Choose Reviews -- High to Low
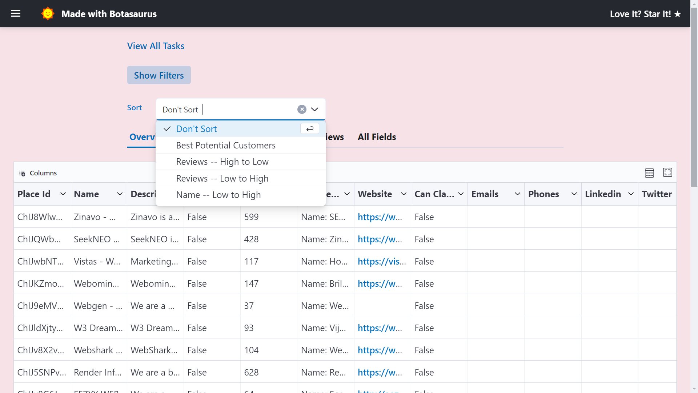The height and width of the screenshot is (393, 698). click(222, 162)
